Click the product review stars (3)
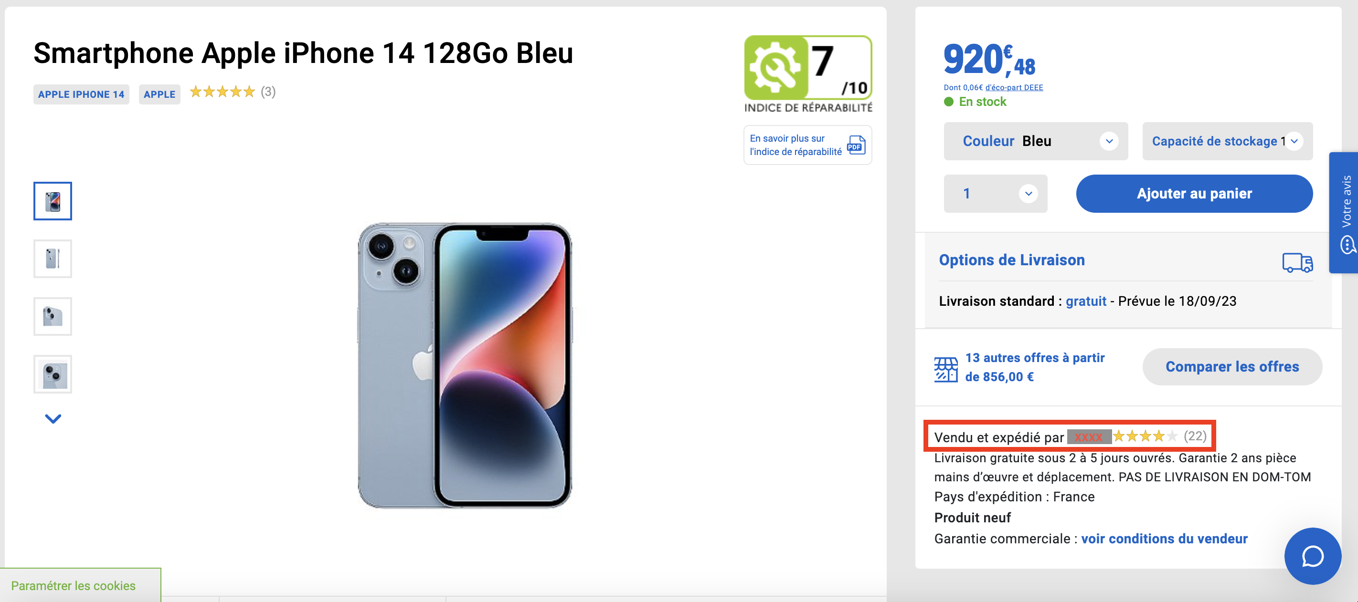The width and height of the screenshot is (1358, 602). [233, 92]
